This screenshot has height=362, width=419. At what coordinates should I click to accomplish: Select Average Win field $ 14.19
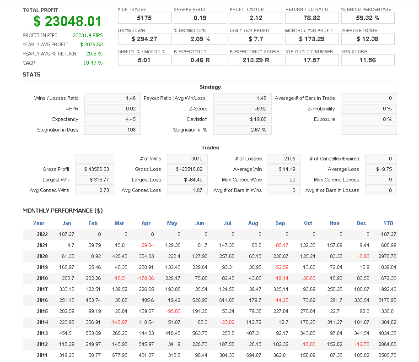tap(284, 169)
